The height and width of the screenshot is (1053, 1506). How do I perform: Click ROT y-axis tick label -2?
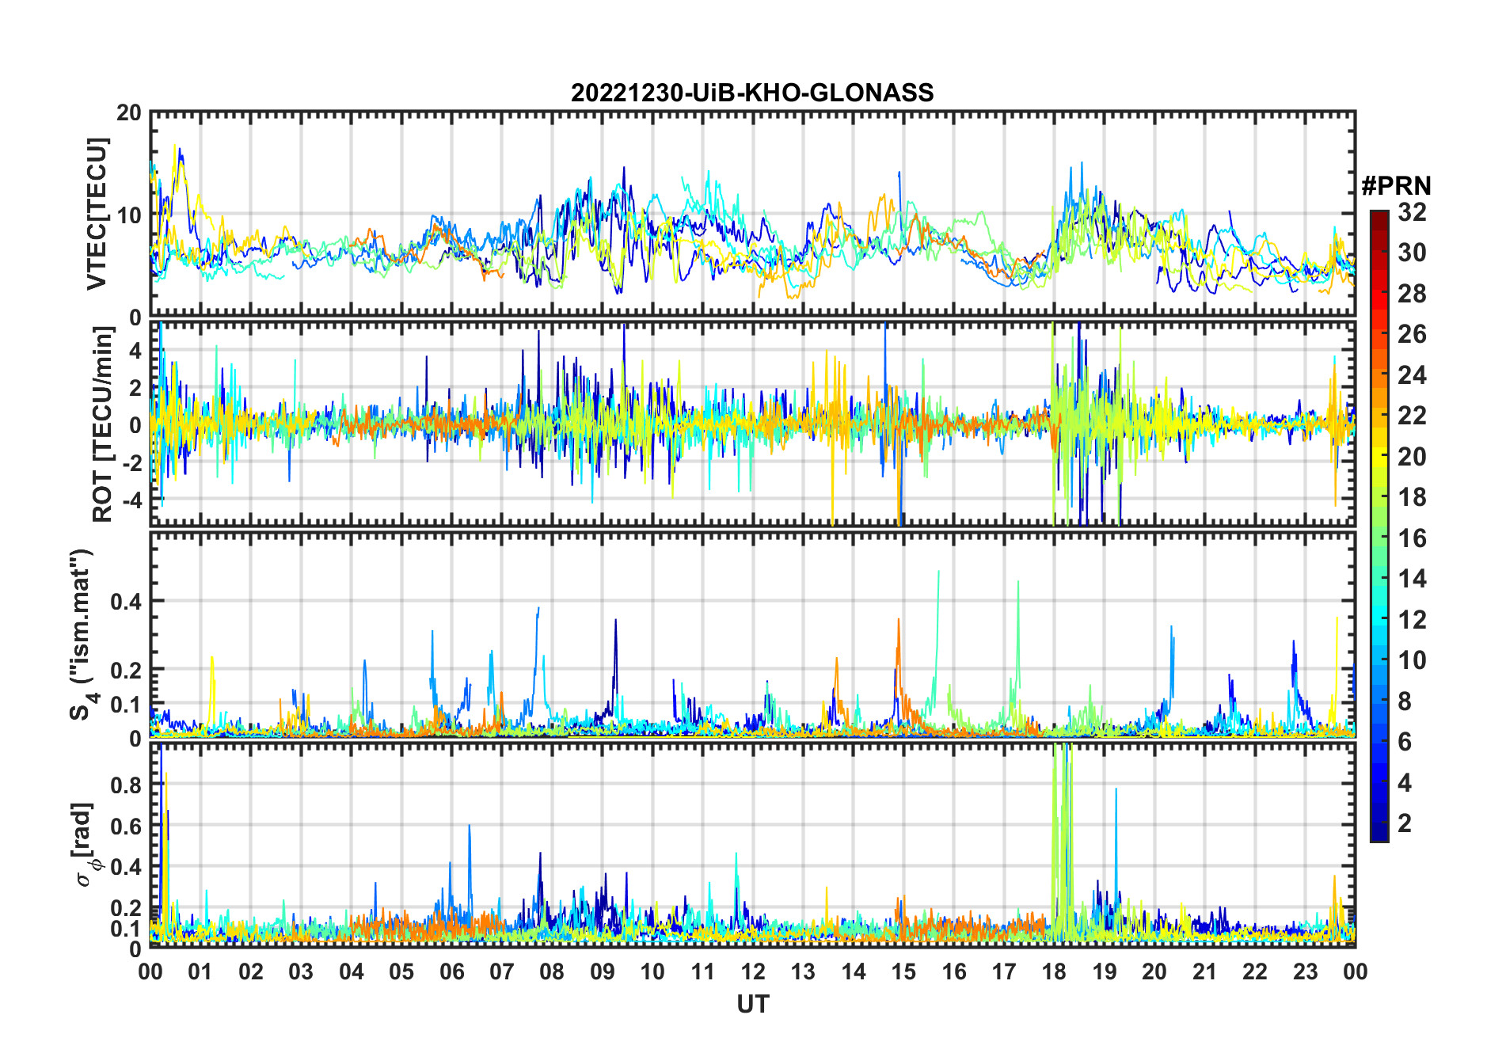[131, 462]
